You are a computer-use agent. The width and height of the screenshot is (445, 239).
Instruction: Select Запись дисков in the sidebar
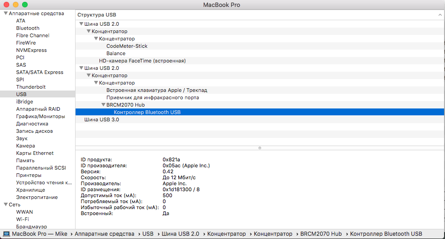coord(35,131)
